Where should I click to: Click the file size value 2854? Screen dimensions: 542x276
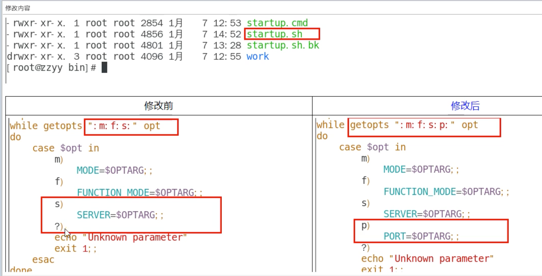coord(152,23)
